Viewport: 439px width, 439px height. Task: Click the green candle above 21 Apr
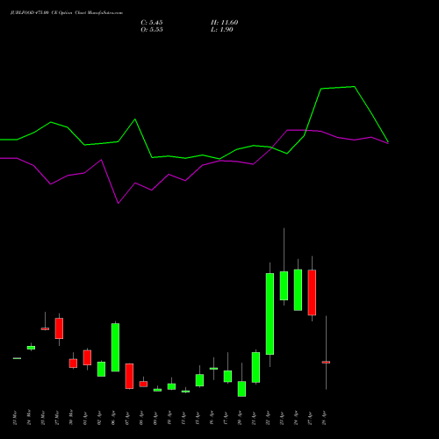(x=255, y=367)
